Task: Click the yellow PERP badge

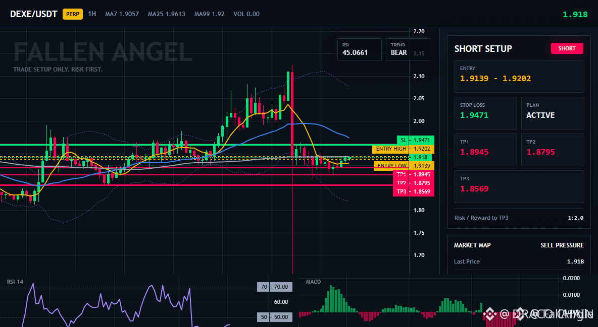Action: click(x=73, y=14)
